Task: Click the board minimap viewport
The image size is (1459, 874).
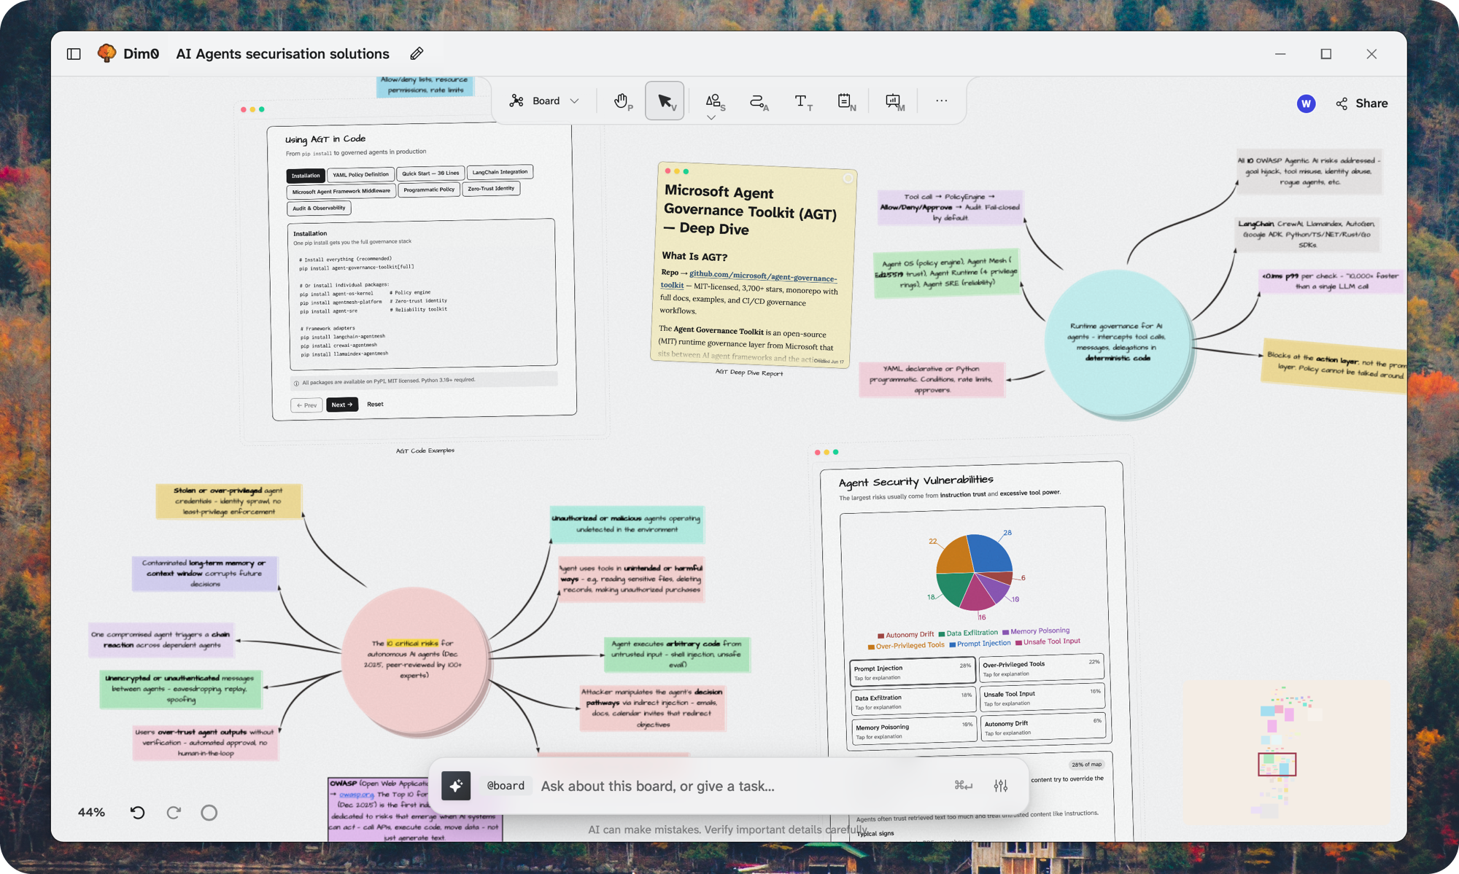Action: tap(1277, 765)
